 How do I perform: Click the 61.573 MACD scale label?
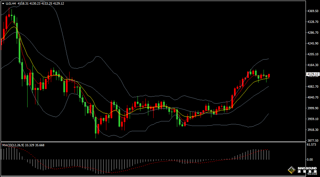click(311, 145)
